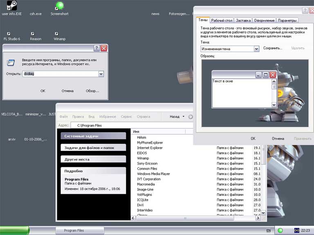Launch the Screenshort desktop shortcut
This screenshot has height=235, width=314.
[x=60, y=6]
